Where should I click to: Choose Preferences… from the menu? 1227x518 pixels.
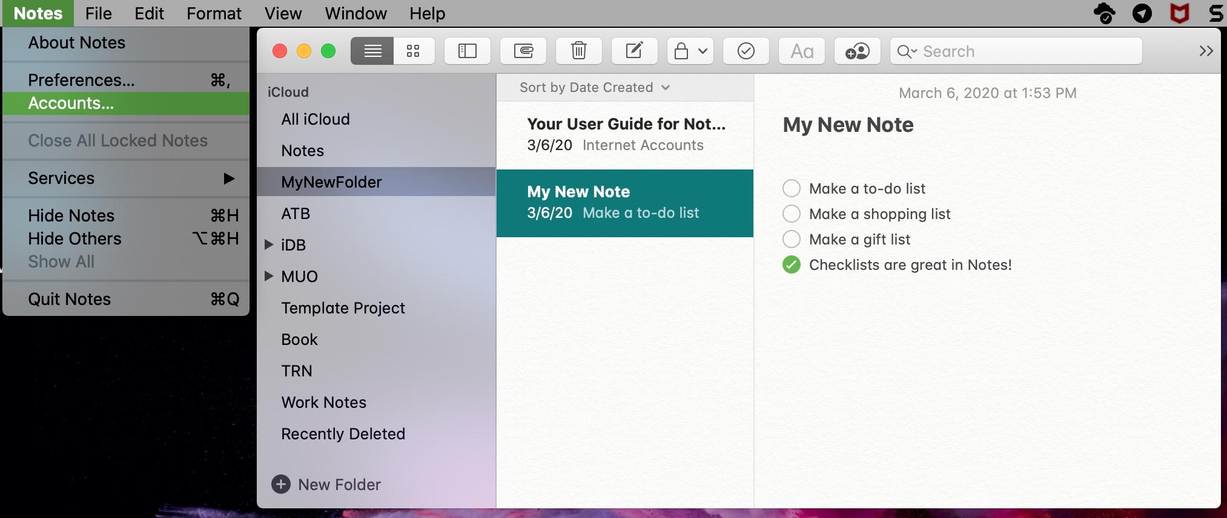tap(126, 80)
